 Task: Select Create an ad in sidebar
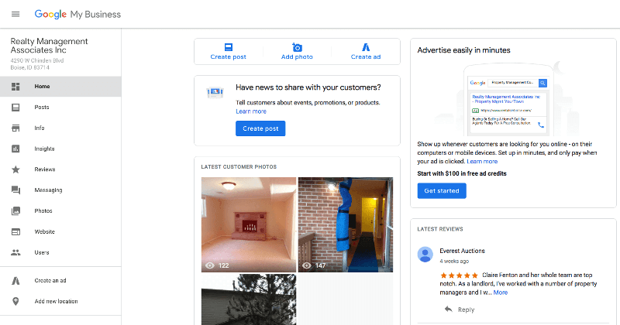[x=60, y=281]
